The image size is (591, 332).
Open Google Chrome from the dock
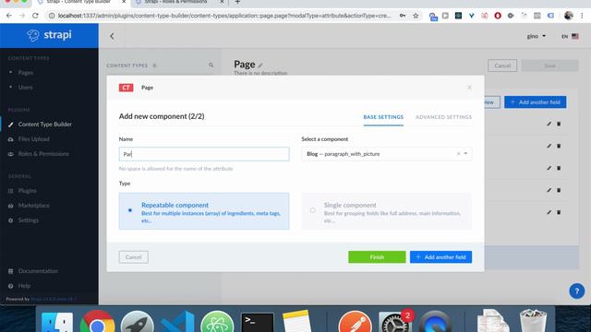(98, 322)
